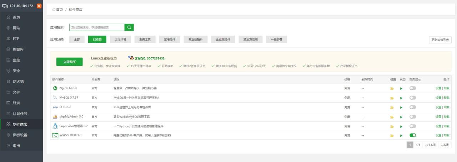Screen dimensions: 457x162
Task: Open 文件 in the sidebar
Action: coord(21,92)
